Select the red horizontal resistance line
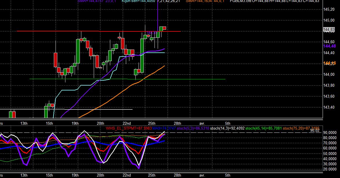Screen dimensions: 340x178 tap(99, 31)
